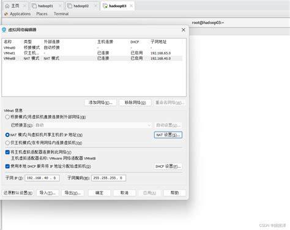The image size is (290, 230).
Task: Click the hadoop03 tab VM icon
Action: click(105, 6)
